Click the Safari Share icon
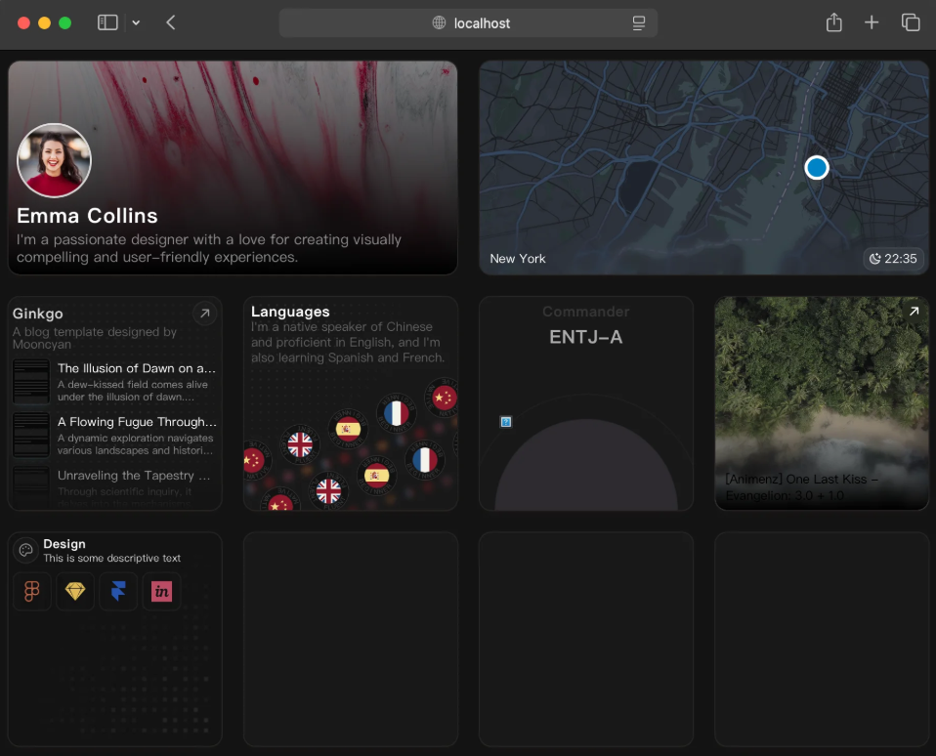This screenshot has height=756, width=936. coord(833,22)
